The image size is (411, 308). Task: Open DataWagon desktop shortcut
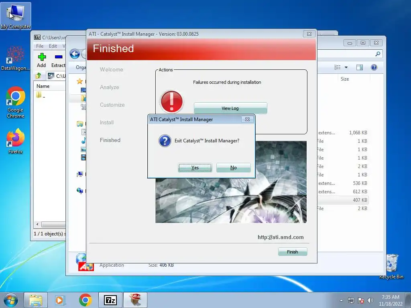(x=16, y=59)
